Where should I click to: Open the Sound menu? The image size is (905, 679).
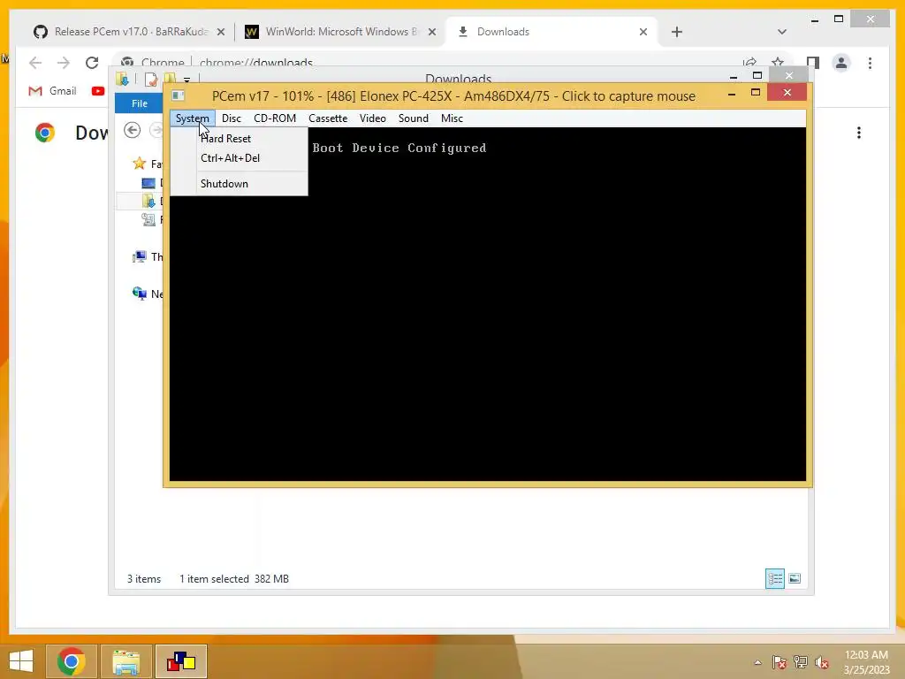(x=414, y=118)
